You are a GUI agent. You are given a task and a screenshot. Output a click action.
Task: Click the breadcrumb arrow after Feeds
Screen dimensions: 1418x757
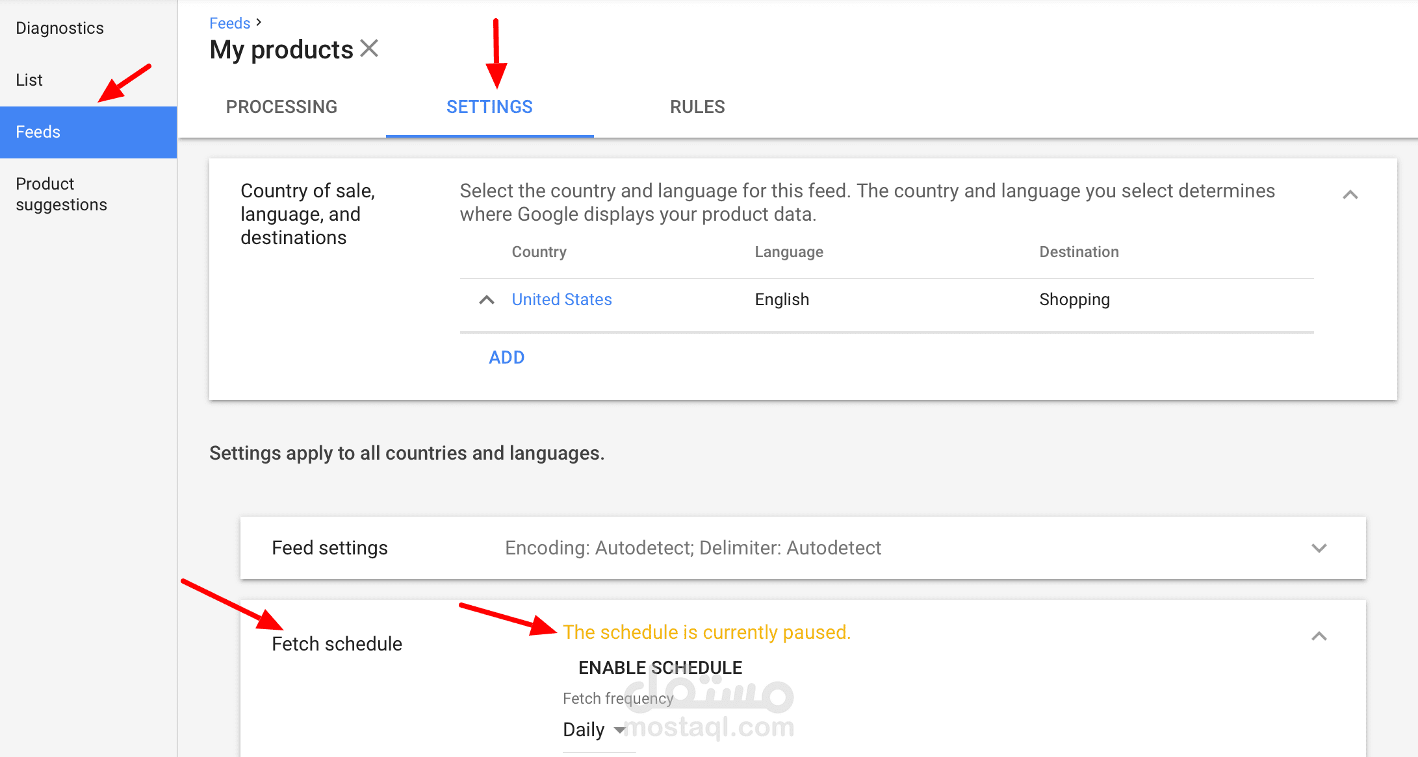point(259,22)
